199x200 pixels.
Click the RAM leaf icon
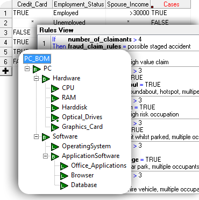55,98
